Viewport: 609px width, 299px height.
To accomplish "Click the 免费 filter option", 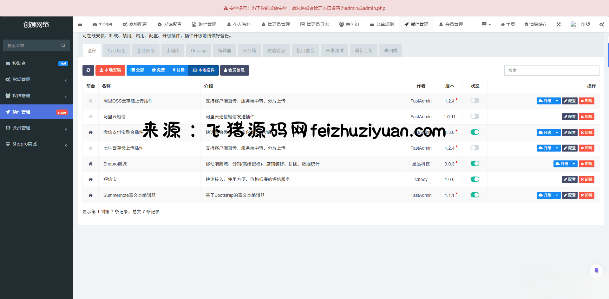I will [158, 70].
